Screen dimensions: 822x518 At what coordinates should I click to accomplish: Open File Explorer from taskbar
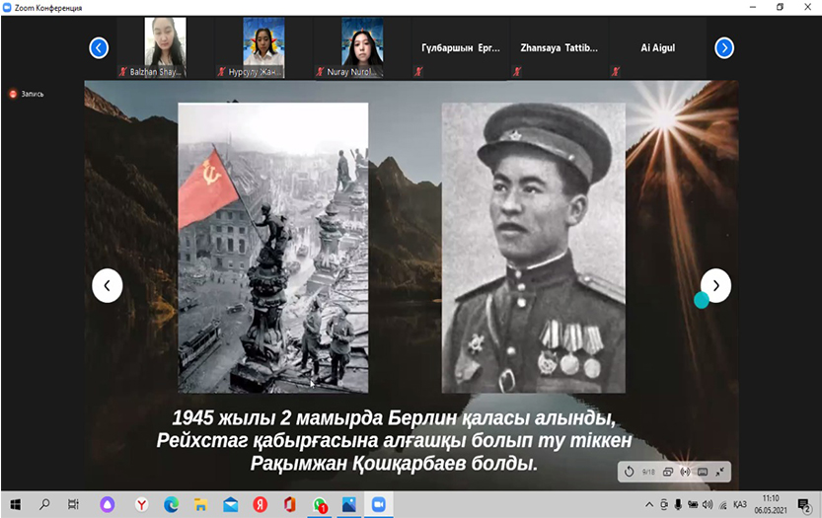tap(200, 504)
